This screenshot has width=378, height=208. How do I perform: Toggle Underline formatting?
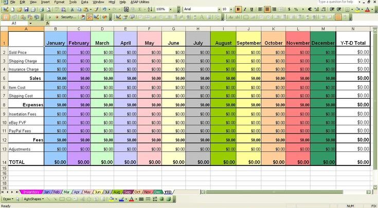point(251,9)
